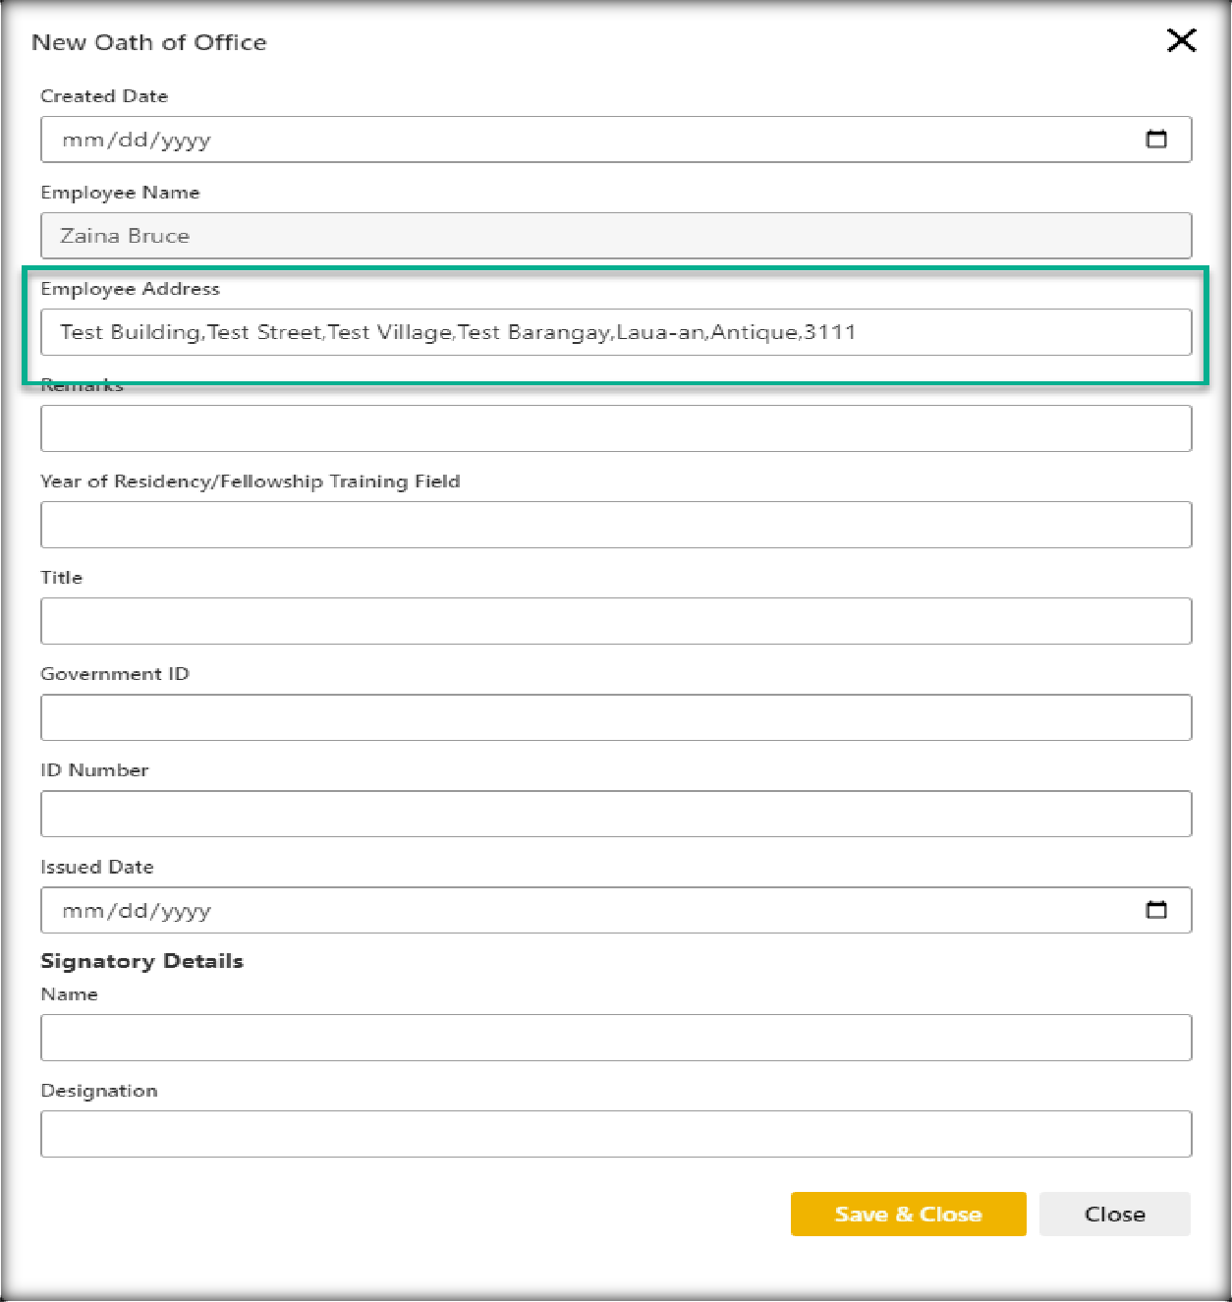1232x1302 pixels.
Task: Select the year segment in Issued Date
Action: pos(186,911)
